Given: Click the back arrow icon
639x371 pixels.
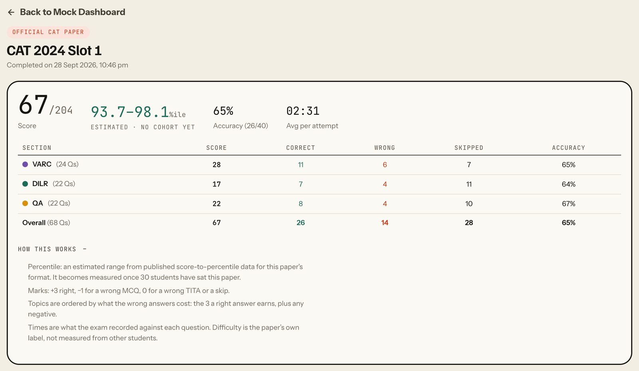Looking at the screenshot, I should pos(11,12).
